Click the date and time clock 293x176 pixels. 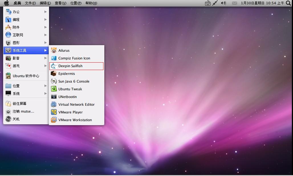coord(262,3)
